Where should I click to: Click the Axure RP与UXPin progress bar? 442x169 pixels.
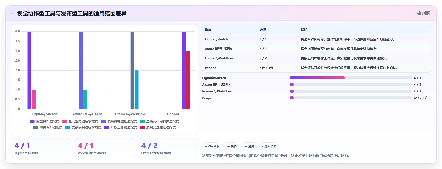coord(351,84)
